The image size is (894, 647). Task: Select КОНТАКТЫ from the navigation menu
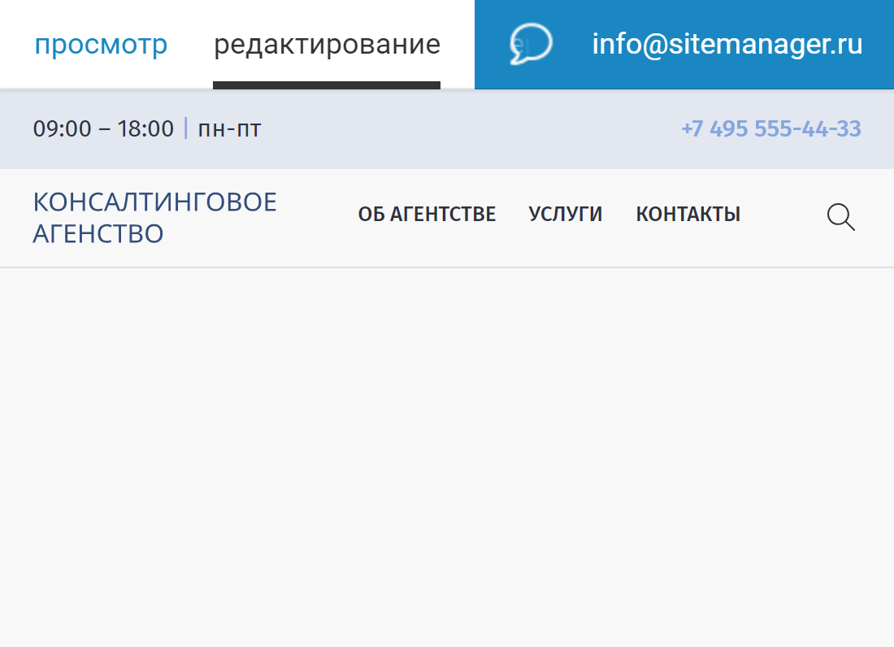click(688, 214)
